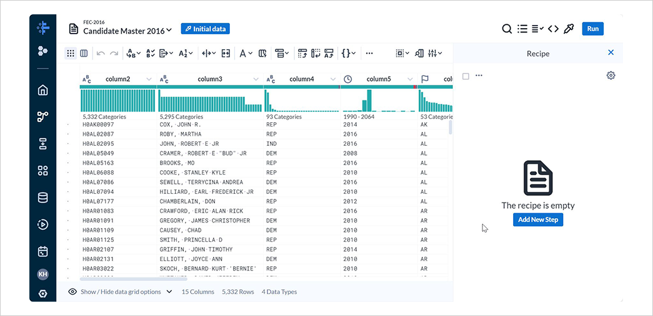Viewport: 653px width, 316px height.
Task: Expand the Candidate Master 2016 dropdown
Action: (x=169, y=31)
